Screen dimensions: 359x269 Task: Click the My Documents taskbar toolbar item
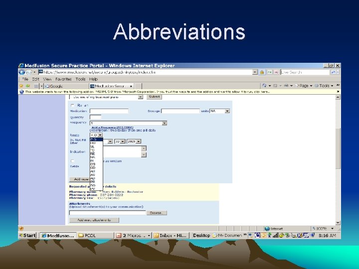click(x=227, y=235)
